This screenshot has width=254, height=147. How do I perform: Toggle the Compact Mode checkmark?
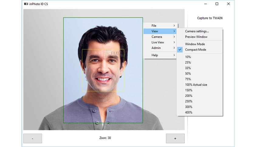(180, 50)
